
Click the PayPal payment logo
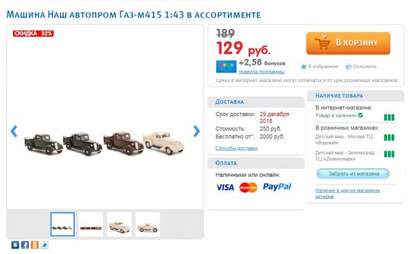(x=277, y=186)
